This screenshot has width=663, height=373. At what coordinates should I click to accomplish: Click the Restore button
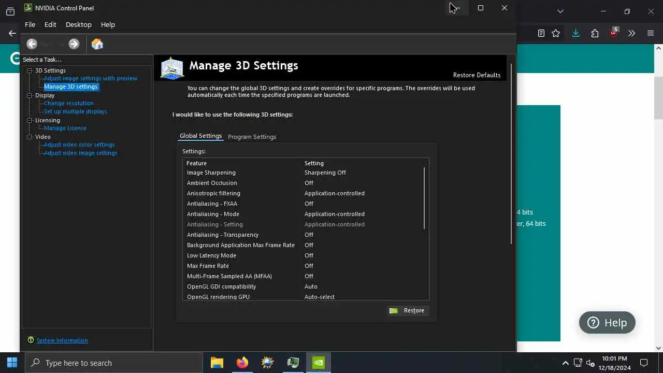(408, 310)
